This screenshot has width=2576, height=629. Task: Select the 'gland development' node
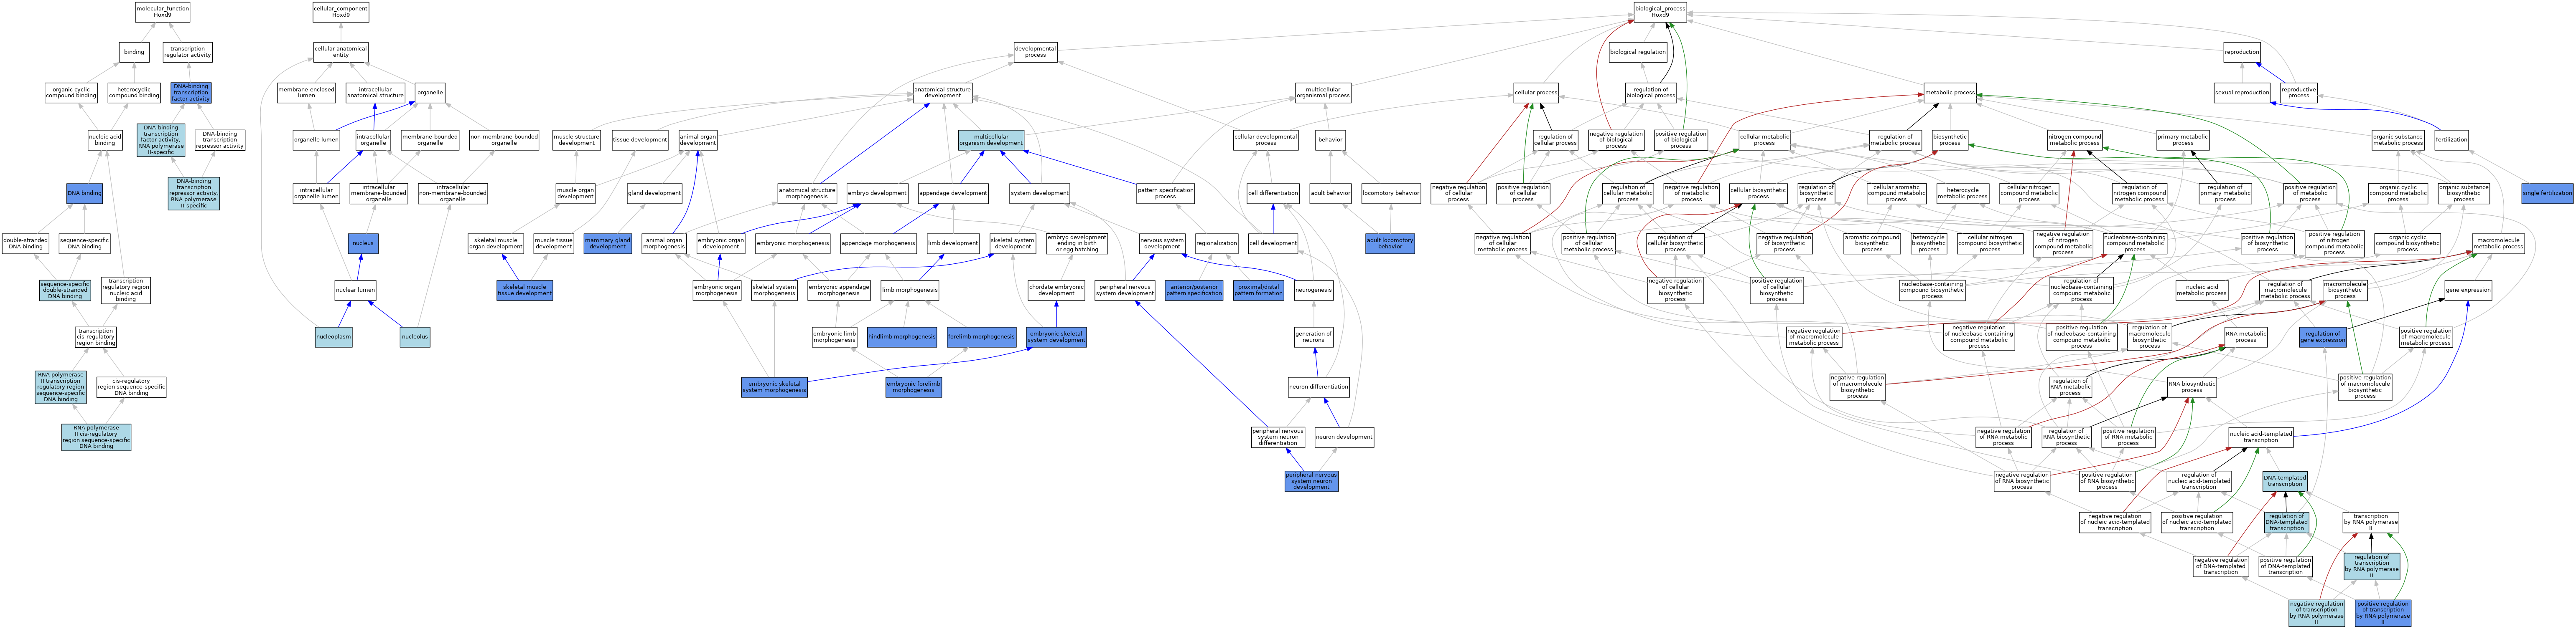pyautogui.click(x=655, y=193)
